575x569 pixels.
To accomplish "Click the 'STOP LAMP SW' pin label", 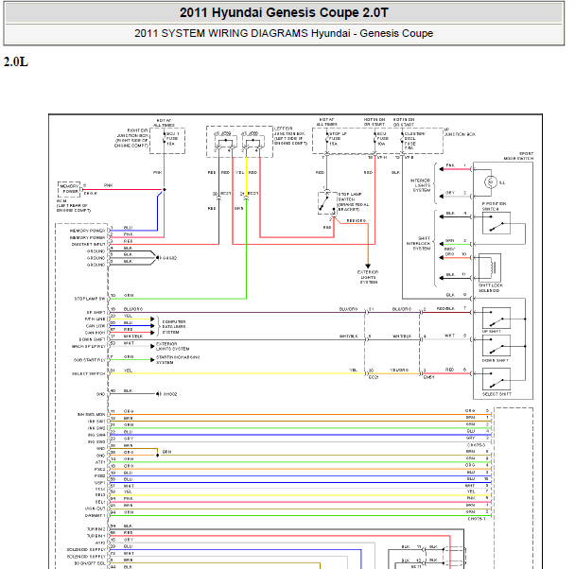I will [x=90, y=299].
